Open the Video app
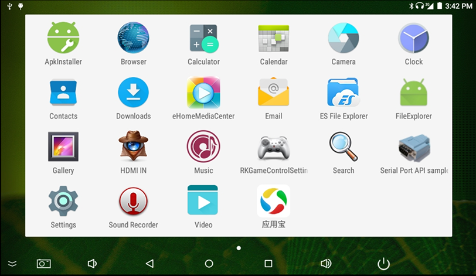Viewport: 476px width, 276px height. 203,200
